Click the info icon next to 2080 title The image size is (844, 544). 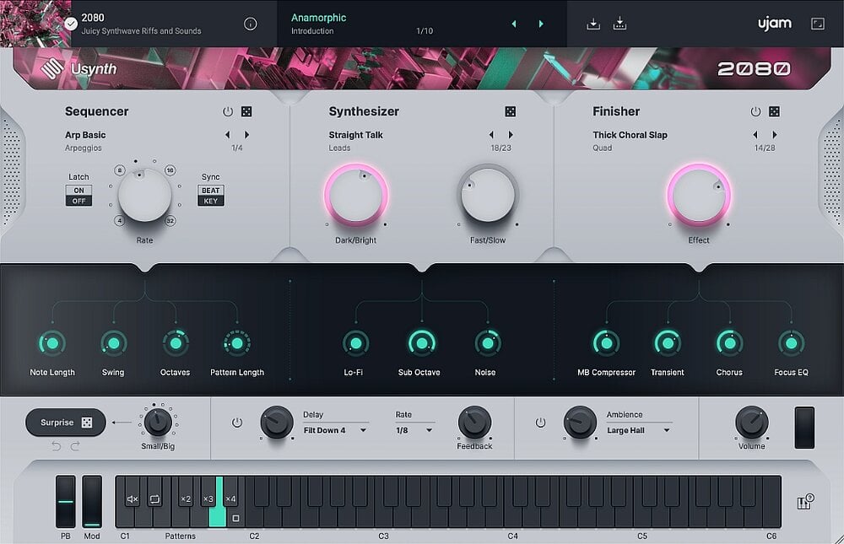click(250, 24)
